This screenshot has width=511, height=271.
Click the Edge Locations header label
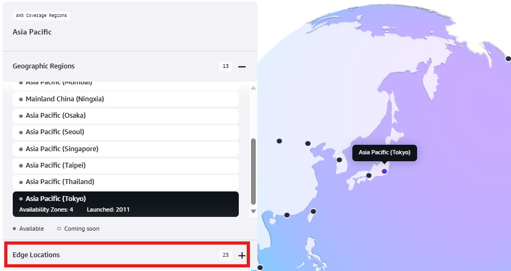coord(36,255)
